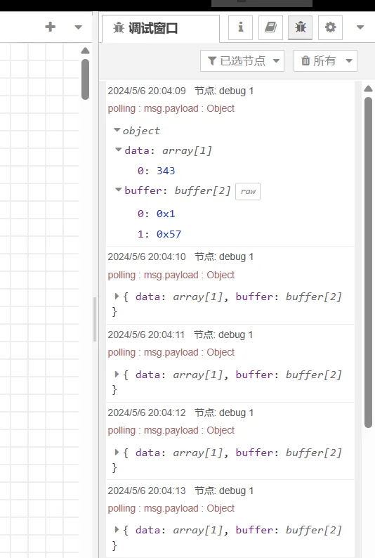Add a new flow tab with plus icon
Image resolution: width=375 pixels, height=558 pixels.
click(x=51, y=27)
